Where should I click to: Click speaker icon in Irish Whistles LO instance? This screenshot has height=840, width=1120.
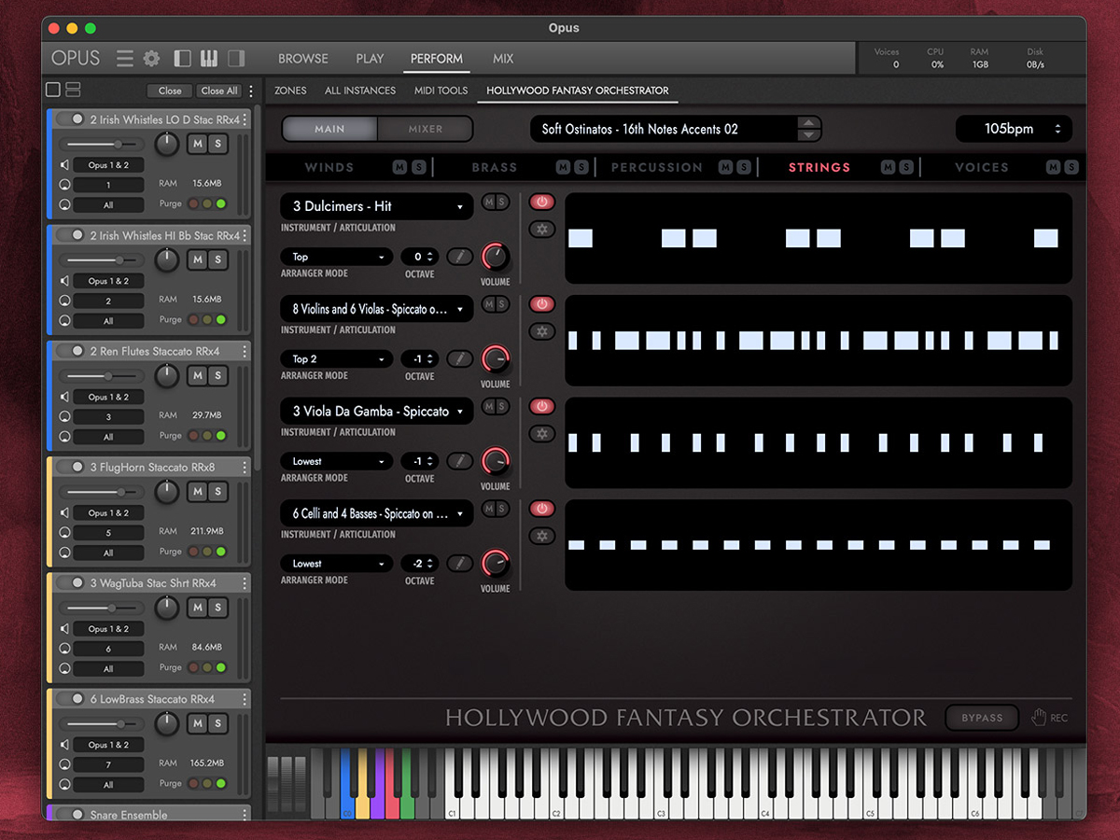coord(64,165)
